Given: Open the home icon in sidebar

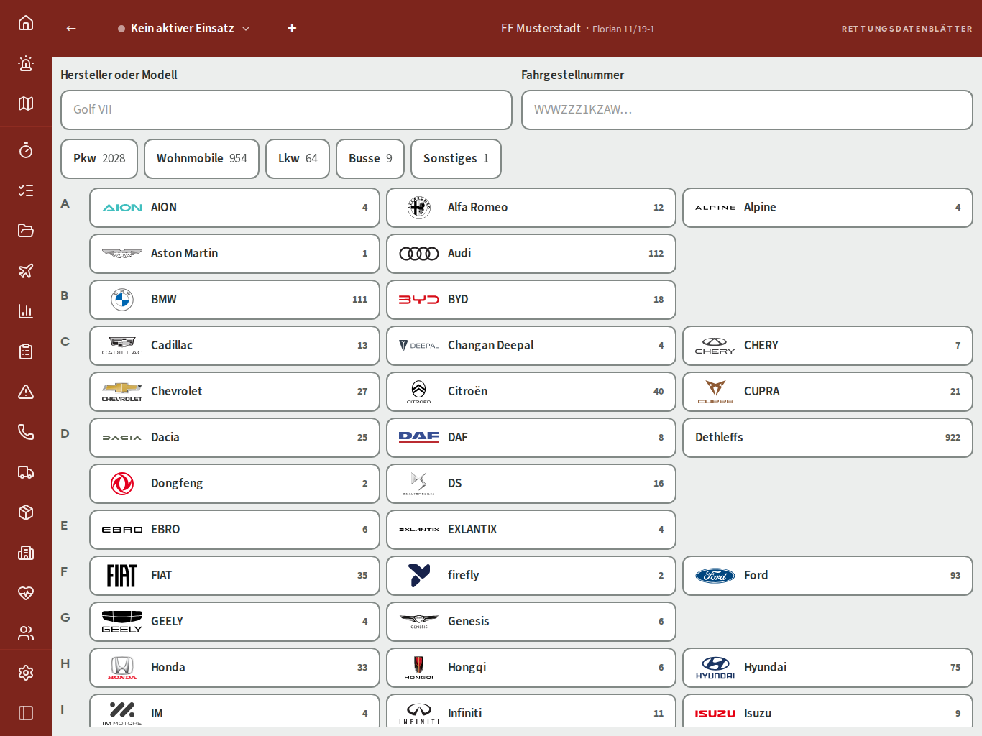Looking at the screenshot, I should coord(26,23).
